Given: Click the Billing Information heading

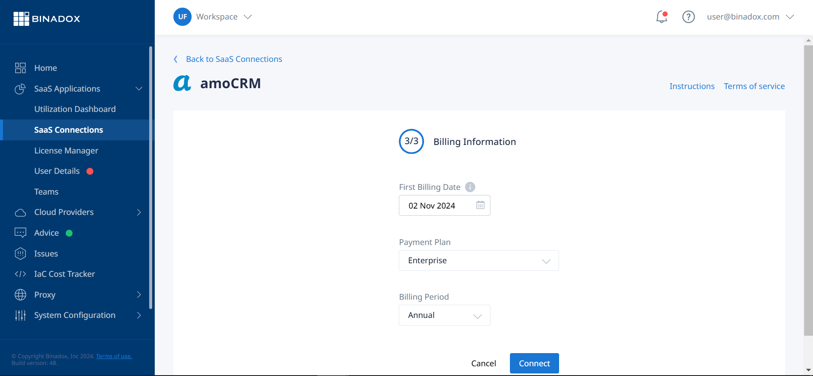Looking at the screenshot, I should pos(474,142).
